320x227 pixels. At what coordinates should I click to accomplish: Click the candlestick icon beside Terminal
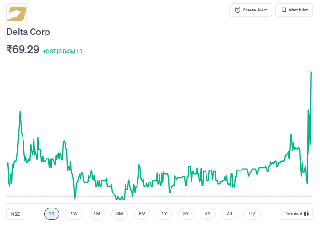306,214
